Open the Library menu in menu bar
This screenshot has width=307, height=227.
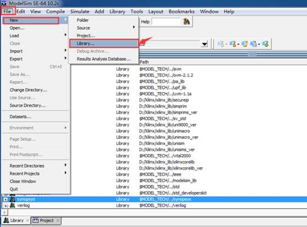coord(117,11)
